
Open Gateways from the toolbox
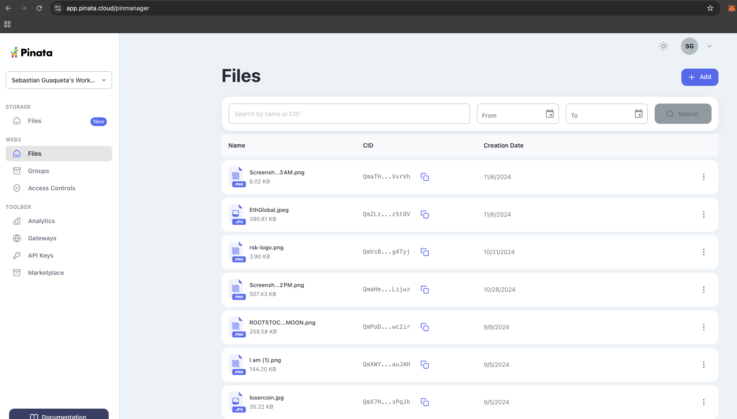pyautogui.click(x=42, y=238)
